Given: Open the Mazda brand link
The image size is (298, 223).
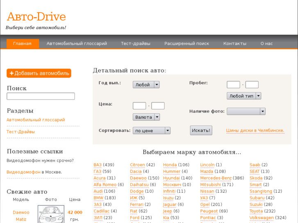Looking at the screenshot, I should click(207, 171).
